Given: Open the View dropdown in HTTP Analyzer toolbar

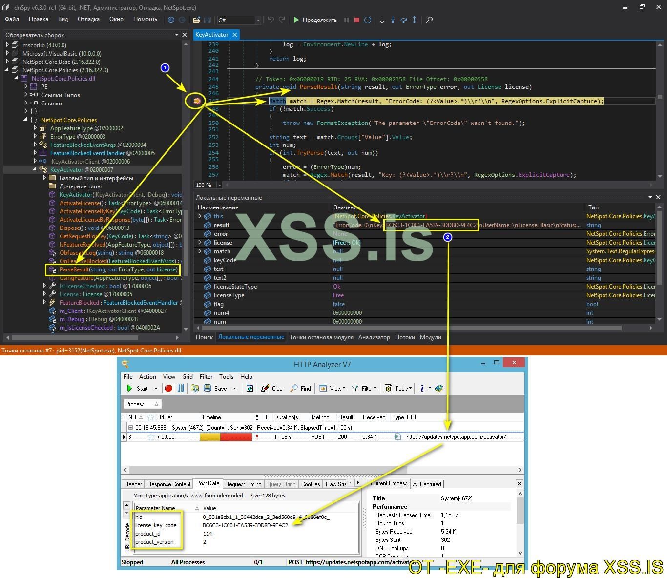Looking at the screenshot, I should (332, 388).
